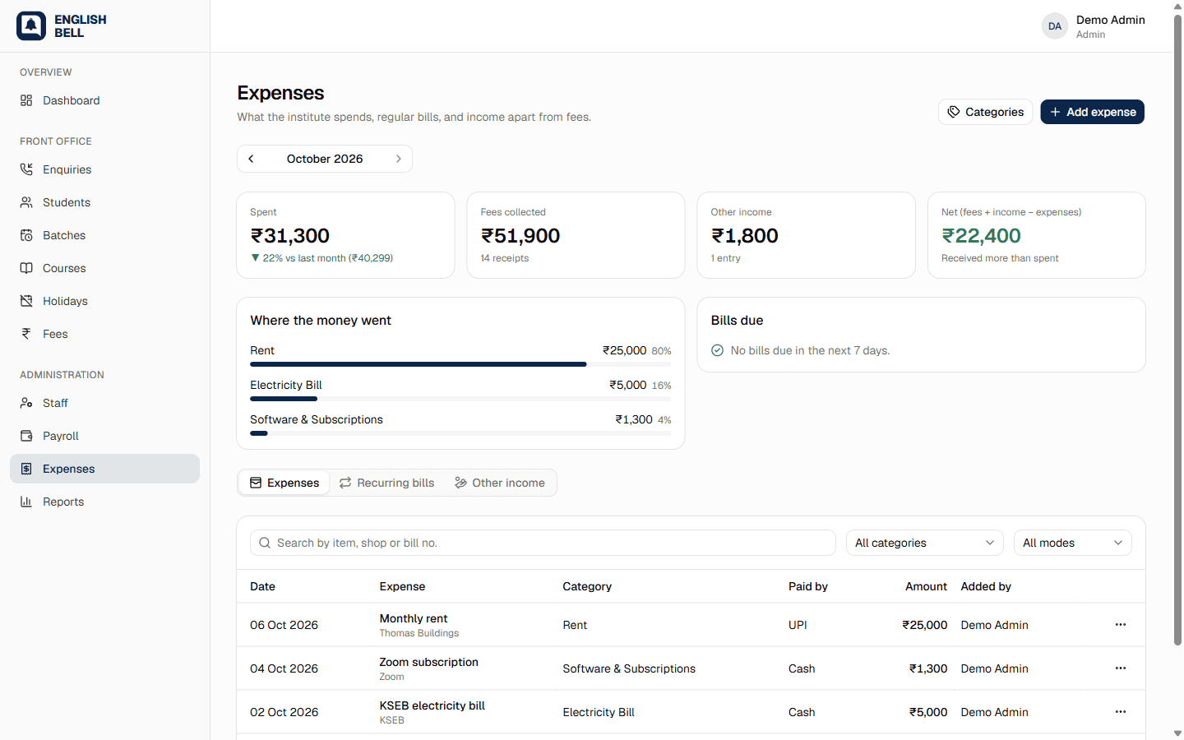Screen dimensions: 1184x740
Task: Open Dashboard from the sidebar
Action: point(104,100)
